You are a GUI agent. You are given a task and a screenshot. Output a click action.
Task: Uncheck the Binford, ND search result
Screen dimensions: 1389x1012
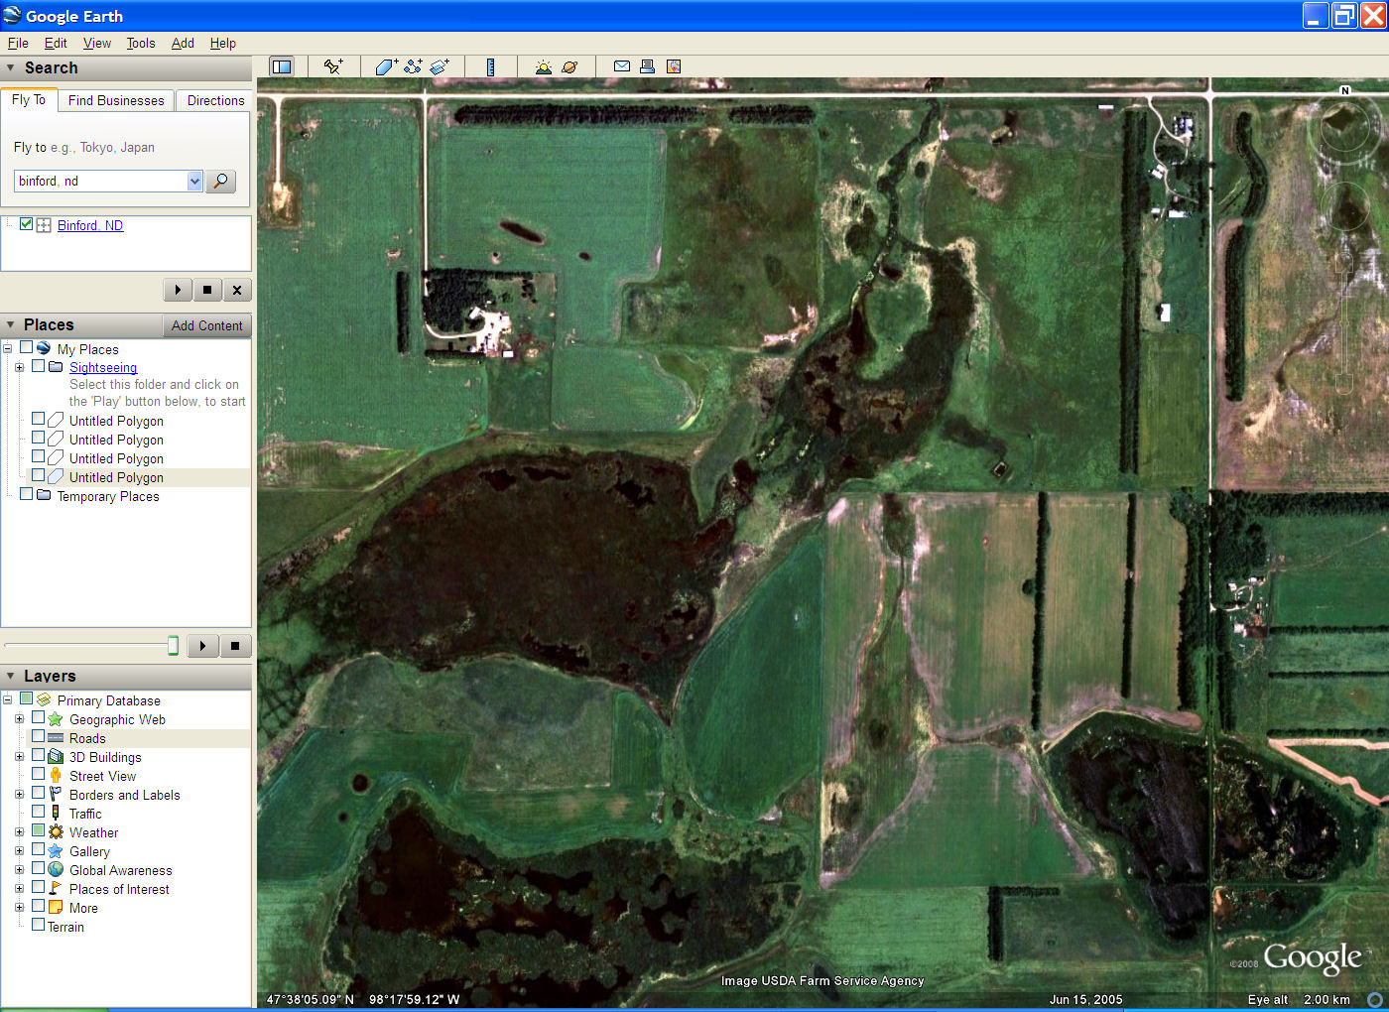point(26,224)
